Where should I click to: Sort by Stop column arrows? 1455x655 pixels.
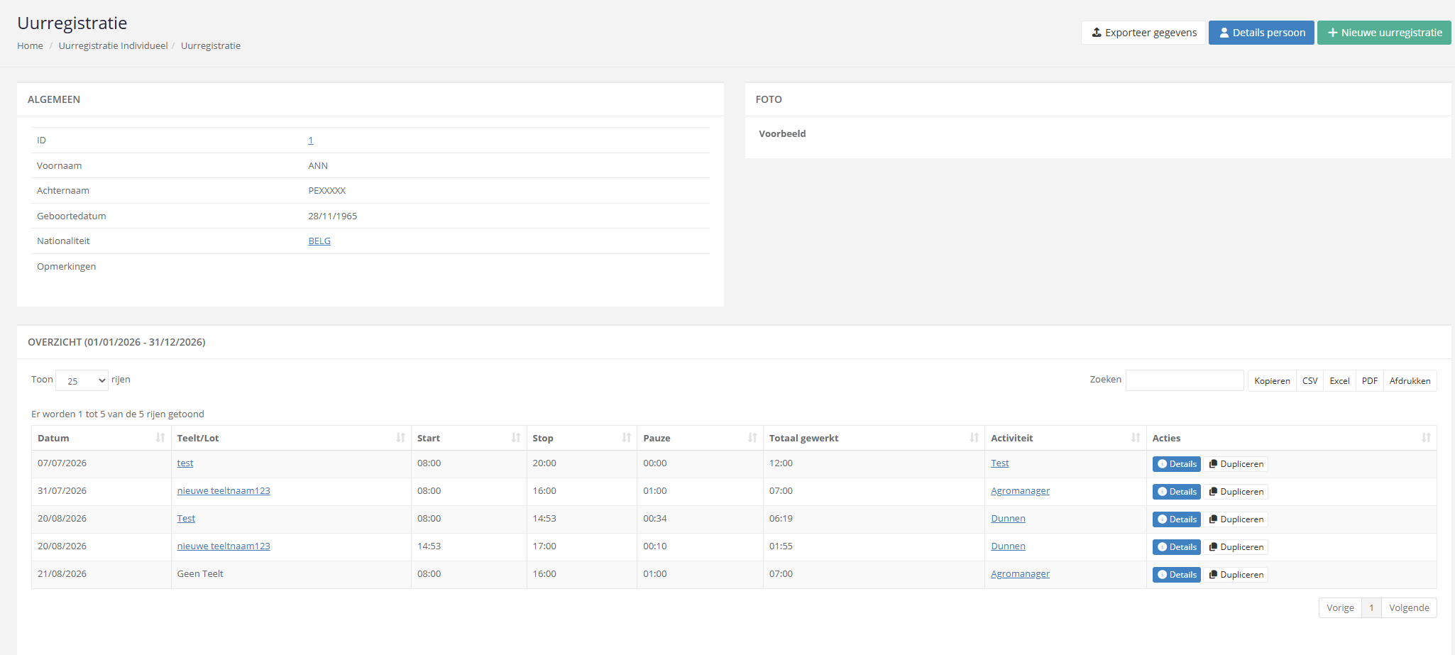[x=627, y=438]
